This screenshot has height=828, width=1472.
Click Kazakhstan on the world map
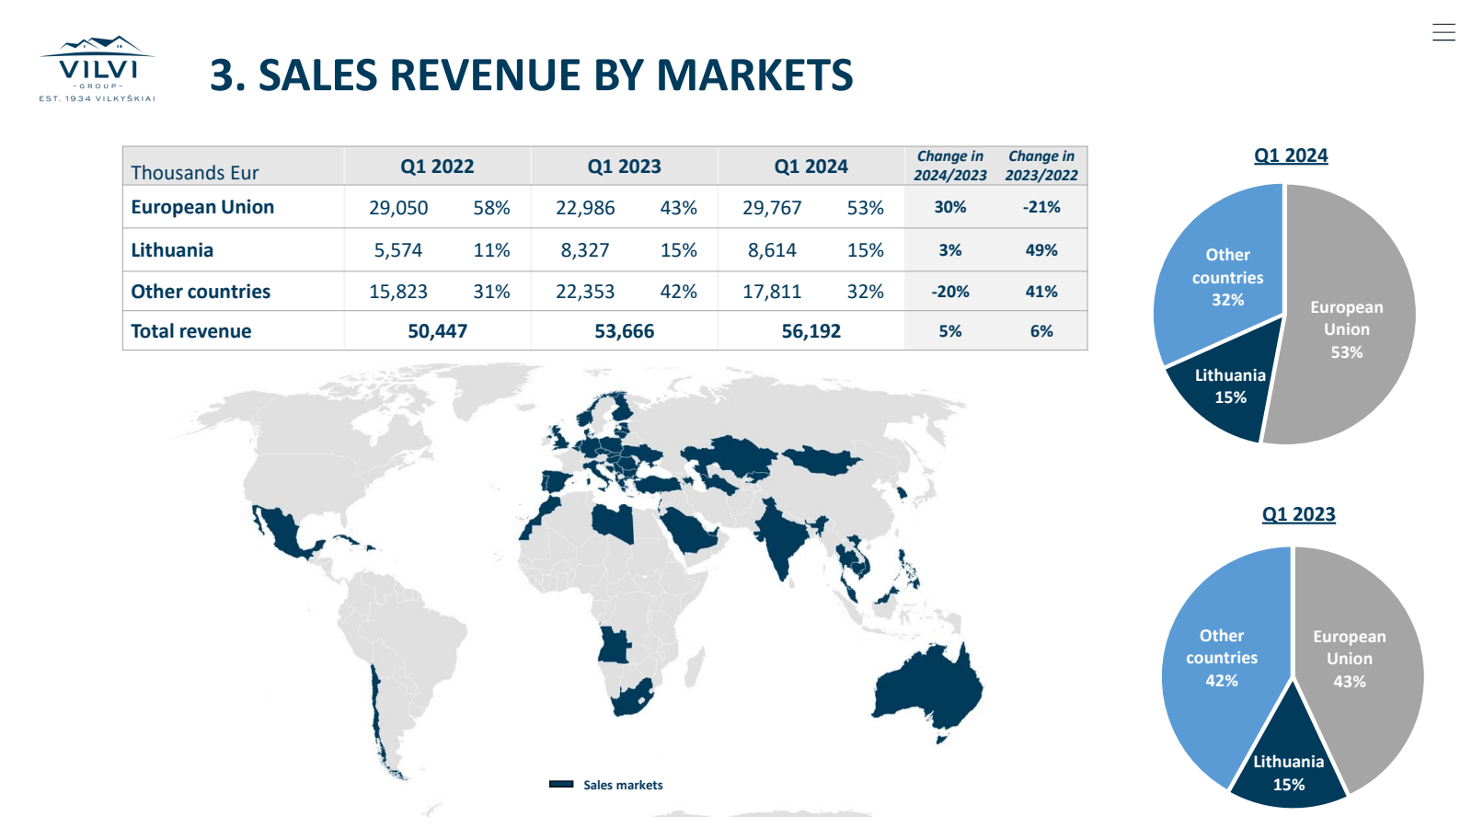[731, 454]
